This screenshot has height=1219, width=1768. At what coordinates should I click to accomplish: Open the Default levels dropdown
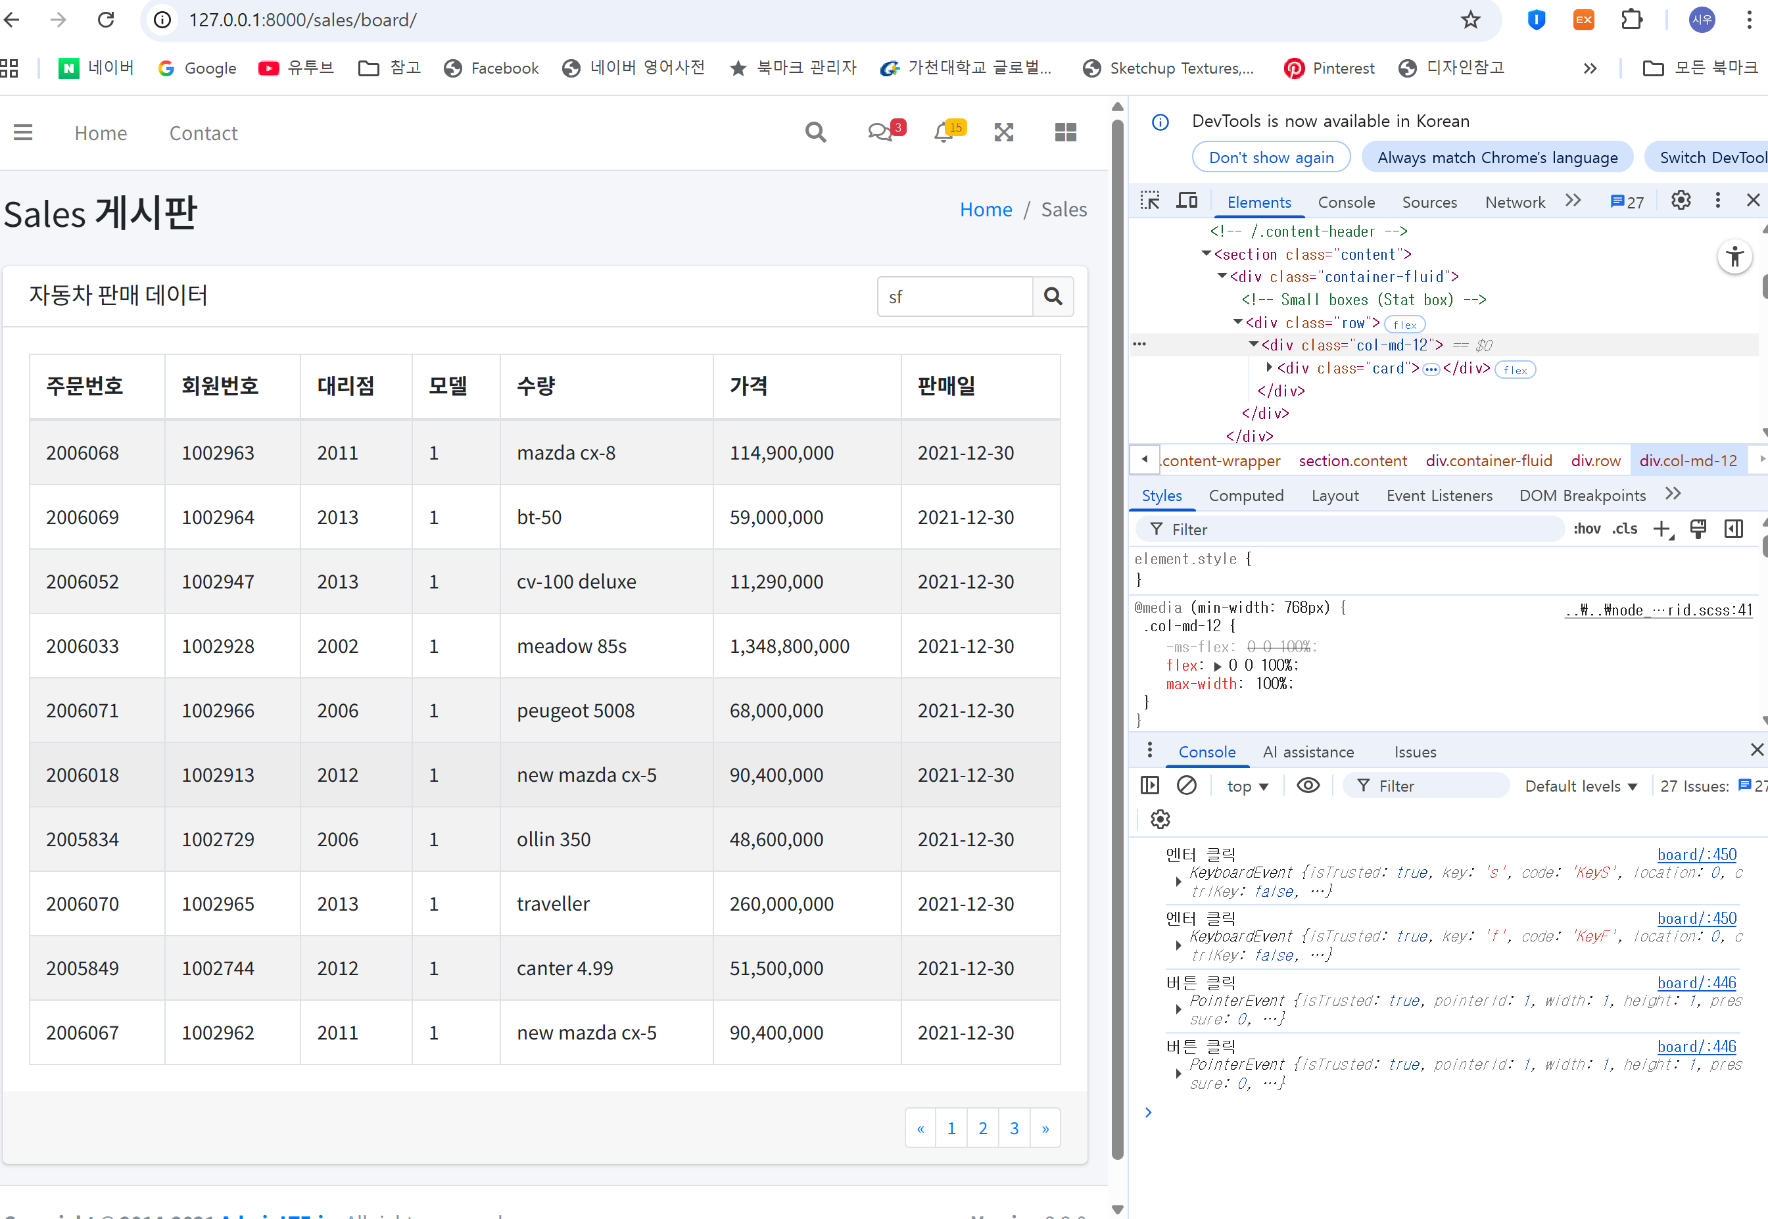[x=1580, y=786]
